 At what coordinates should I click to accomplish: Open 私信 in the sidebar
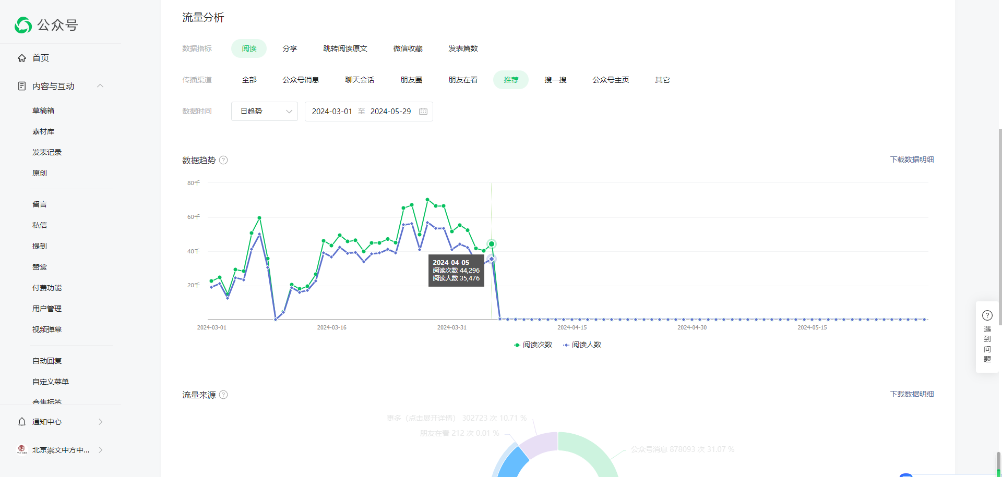pyautogui.click(x=40, y=225)
